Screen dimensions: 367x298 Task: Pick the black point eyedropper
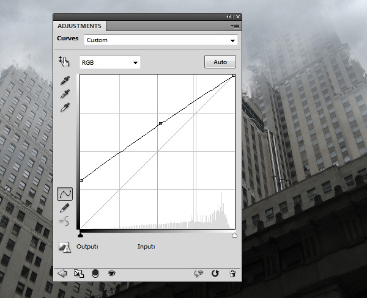point(64,81)
